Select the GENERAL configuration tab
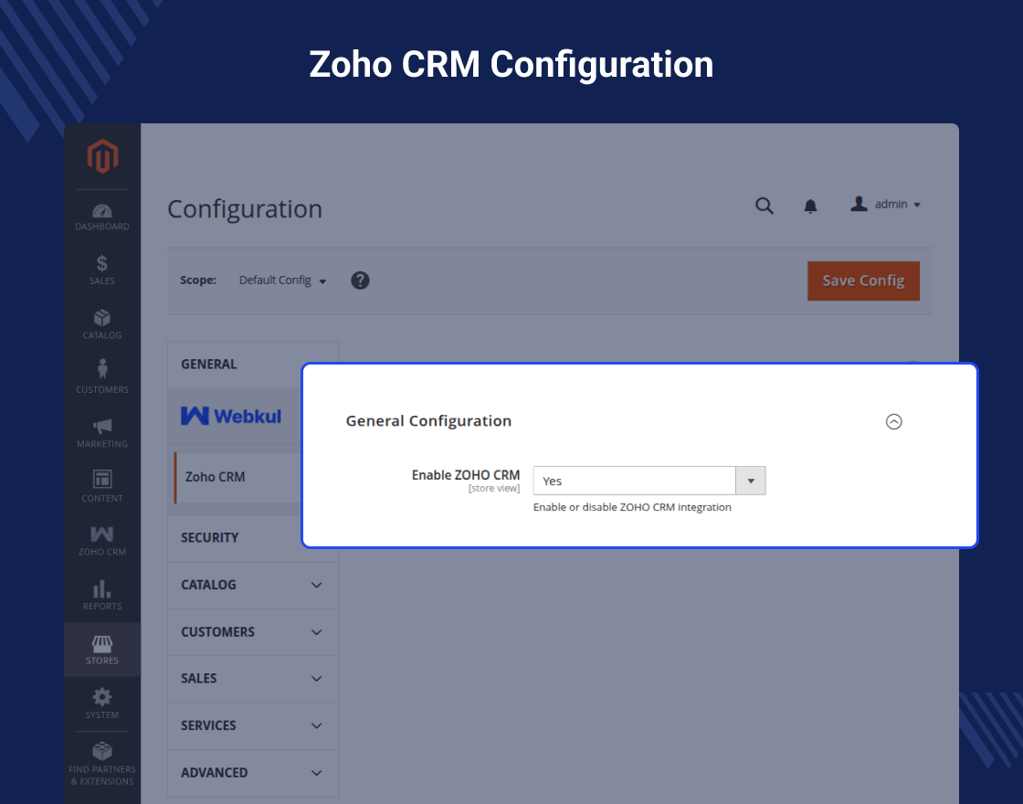1023x804 pixels. (235, 365)
